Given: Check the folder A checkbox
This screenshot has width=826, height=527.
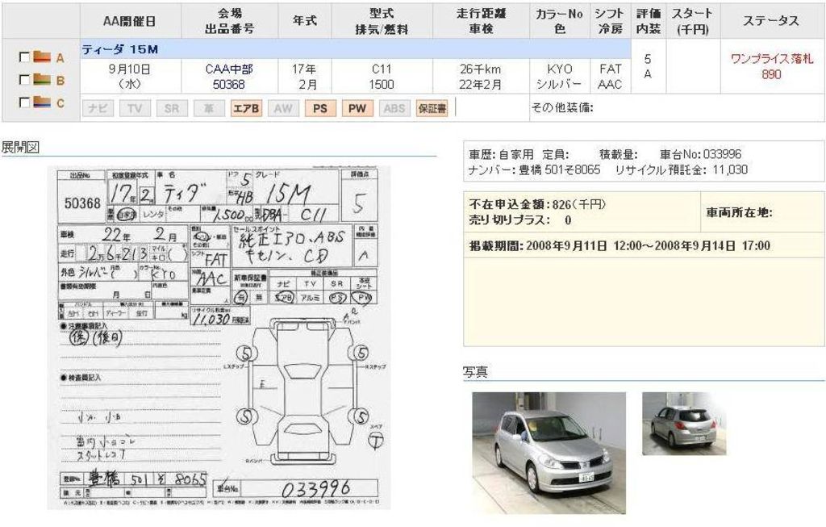Looking at the screenshot, I should tap(23, 58).
